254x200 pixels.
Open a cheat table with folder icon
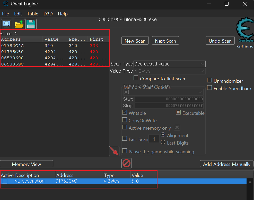tap(19, 24)
